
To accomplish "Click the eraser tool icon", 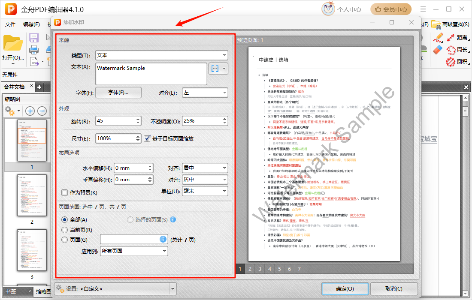I will [438, 50].
